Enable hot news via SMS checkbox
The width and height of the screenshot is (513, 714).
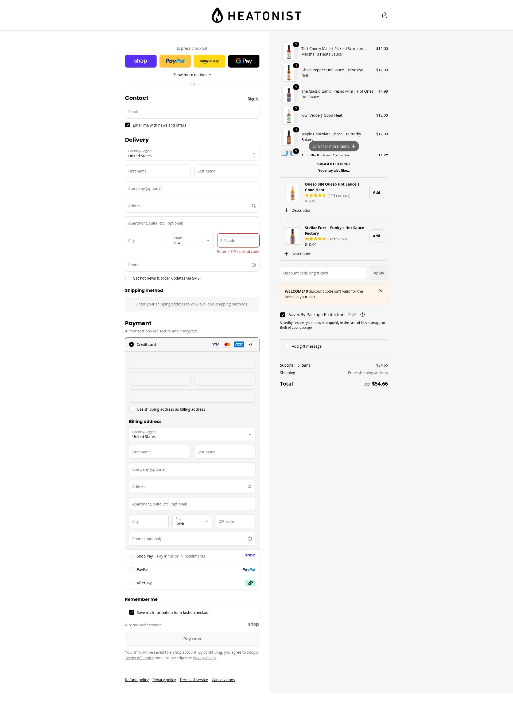click(128, 278)
